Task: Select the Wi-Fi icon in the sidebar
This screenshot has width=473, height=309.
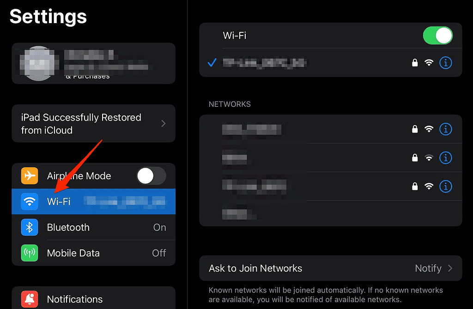Action: pyautogui.click(x=29, y=201)
